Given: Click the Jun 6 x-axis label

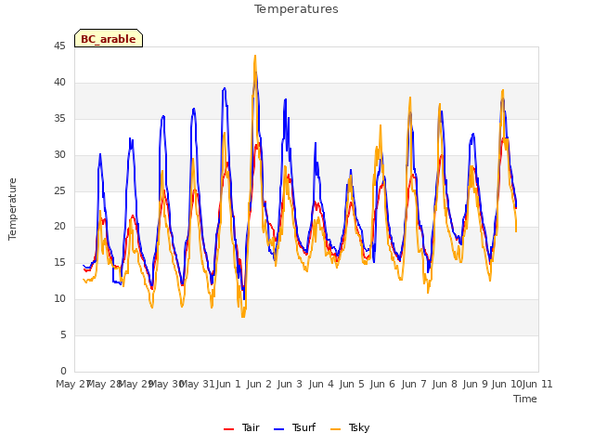Looking at the screenshot, I should 382,384.
